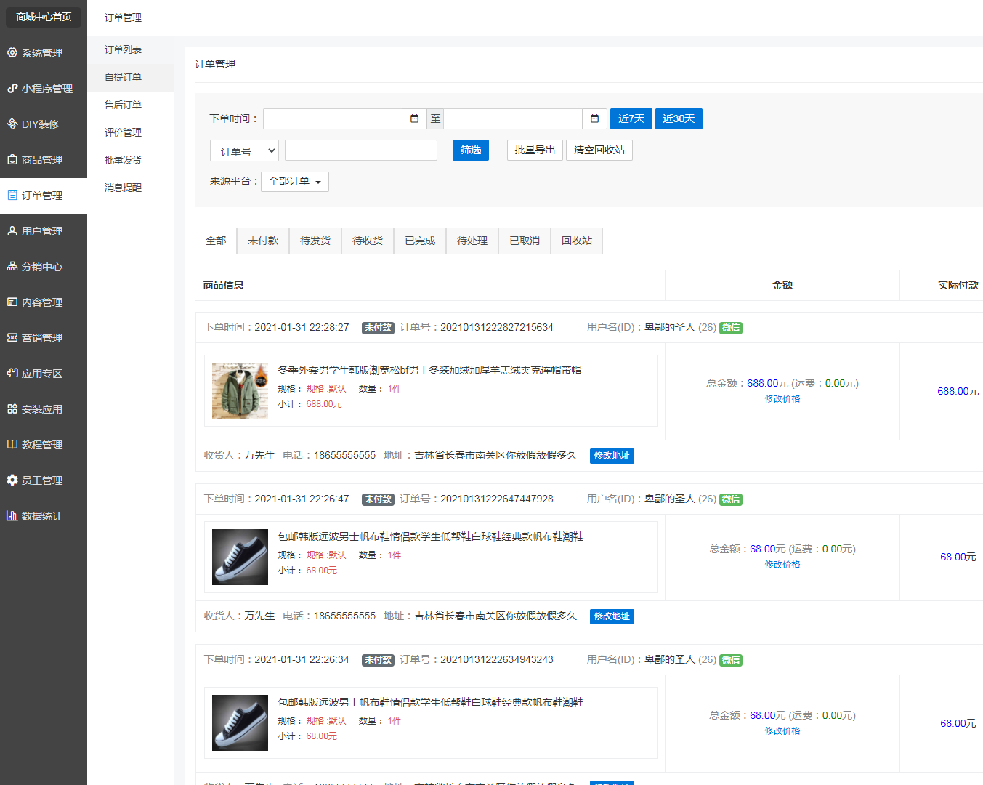This screenshot has height=785, width=983.
Task: Switch to the 未付款 tab
Action: coord(263,241)
